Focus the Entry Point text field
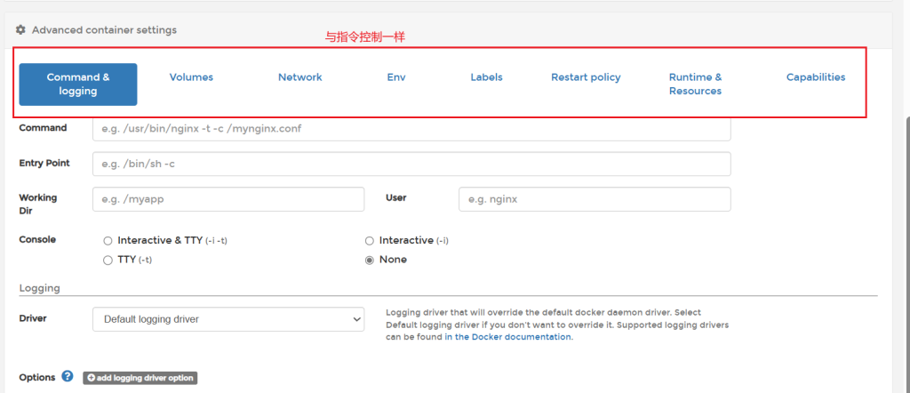Viewport: 910px width, 393px height. (x=411, y=164)
